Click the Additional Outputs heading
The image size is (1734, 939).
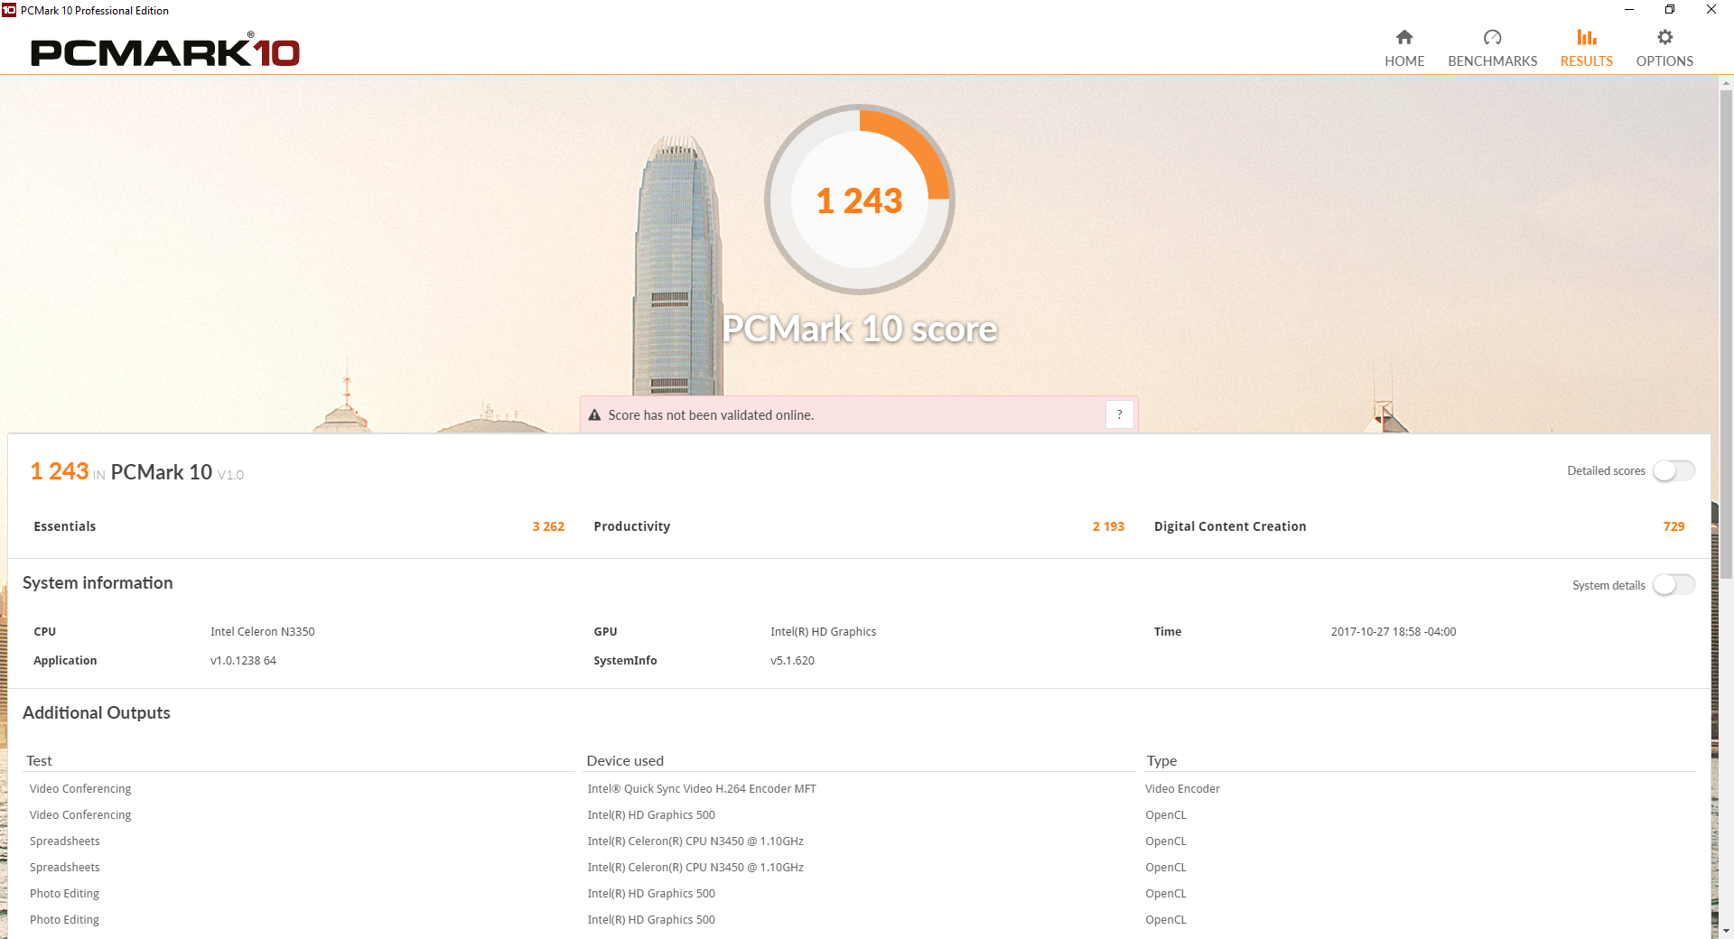97,713
